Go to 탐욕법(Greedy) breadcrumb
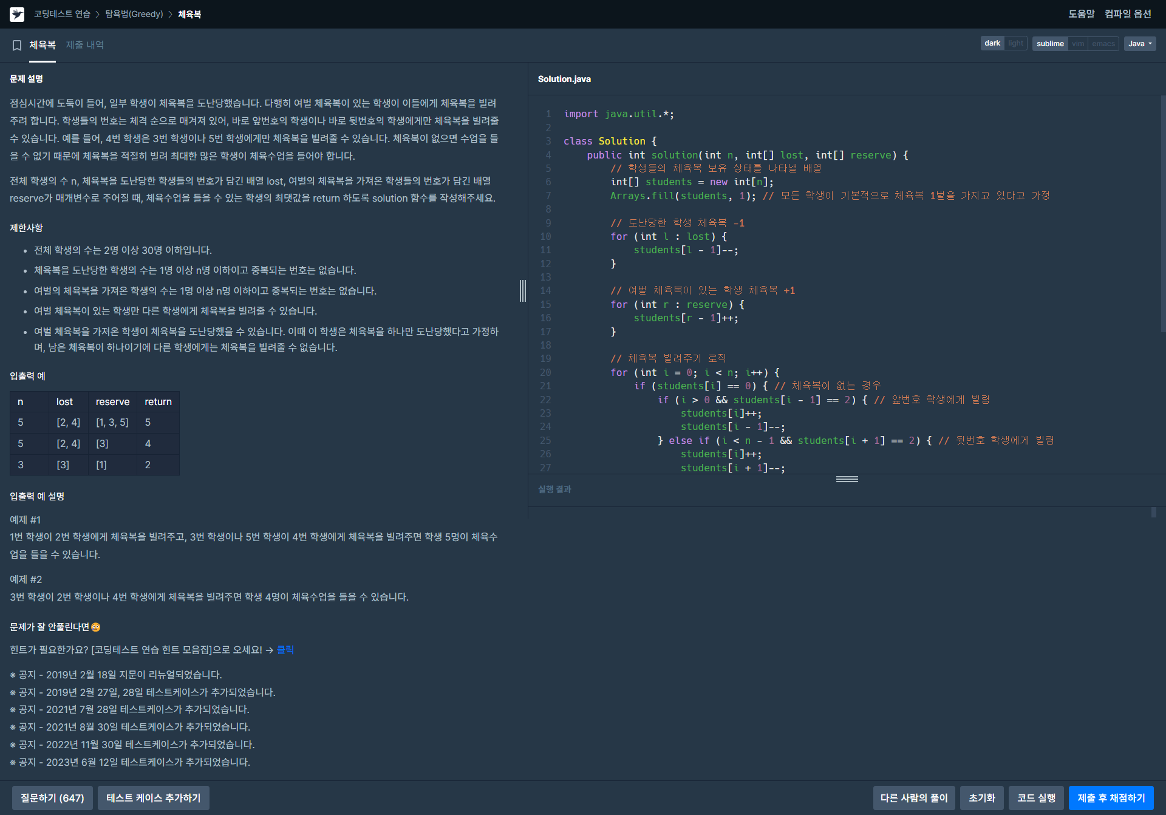1166x815 pixels. tap(134, 14)
